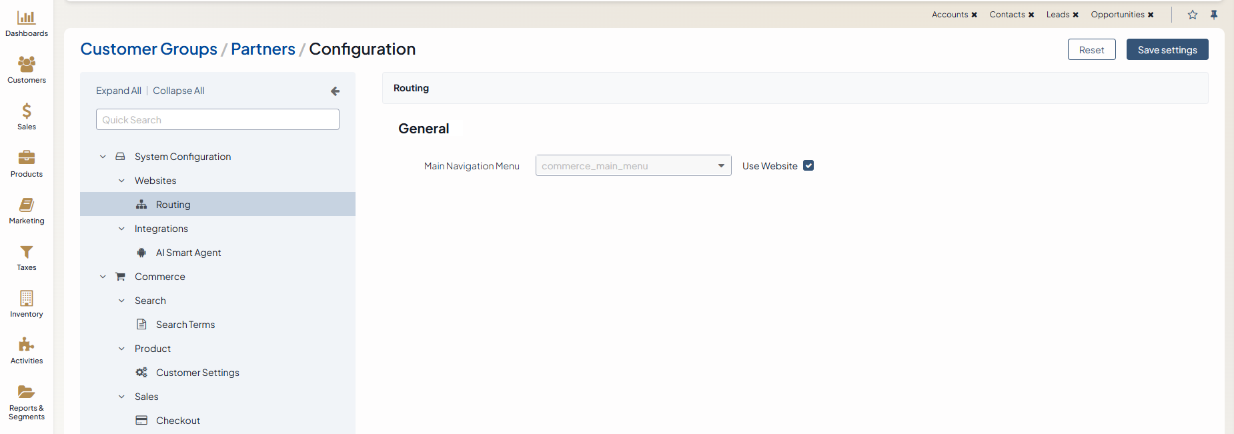Click the Taxes funnel icon

point(27,252)
